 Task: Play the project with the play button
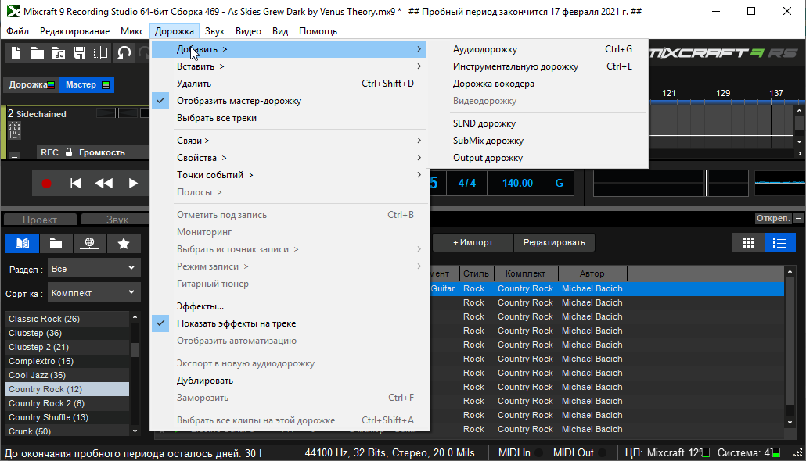coord(132,184)
